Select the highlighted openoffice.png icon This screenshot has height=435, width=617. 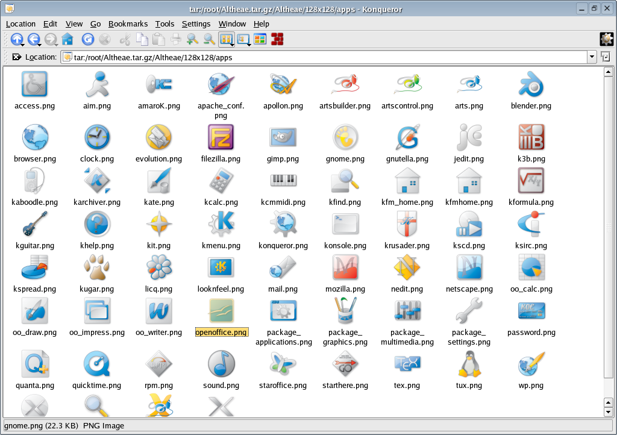coord(221,311)
